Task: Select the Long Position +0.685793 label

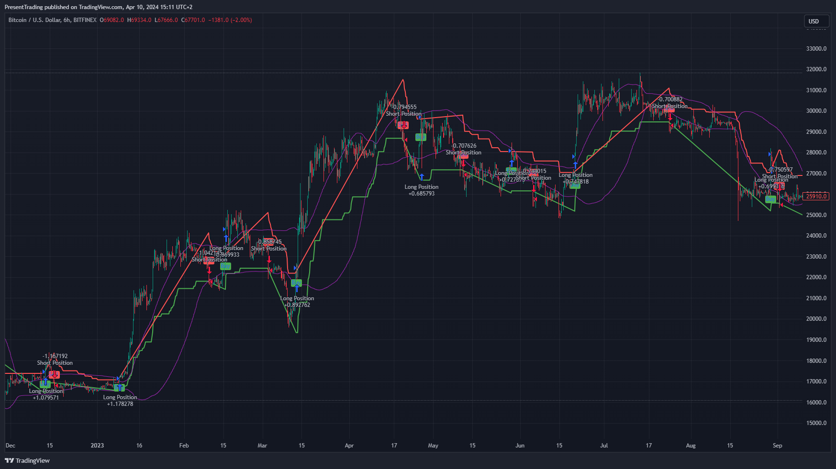Action: tap(422, 190)
